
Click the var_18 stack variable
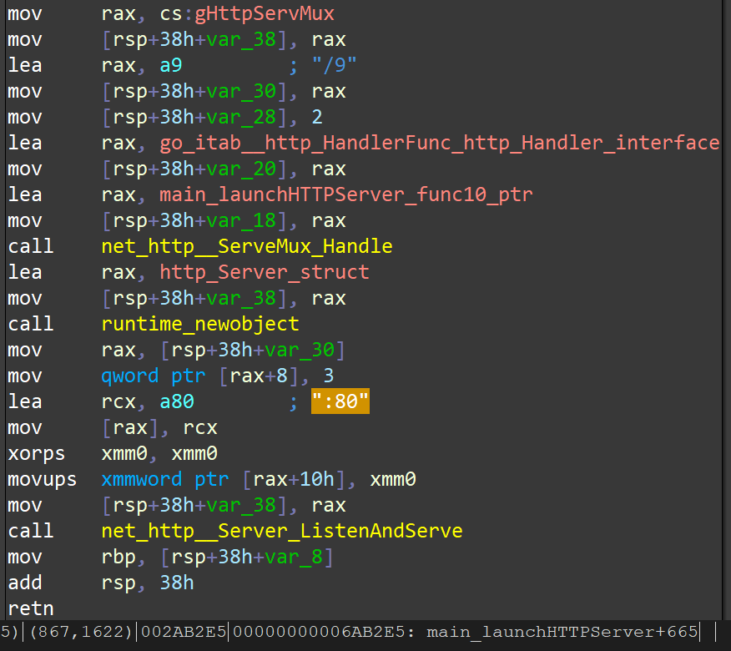[x=241, y=220]
